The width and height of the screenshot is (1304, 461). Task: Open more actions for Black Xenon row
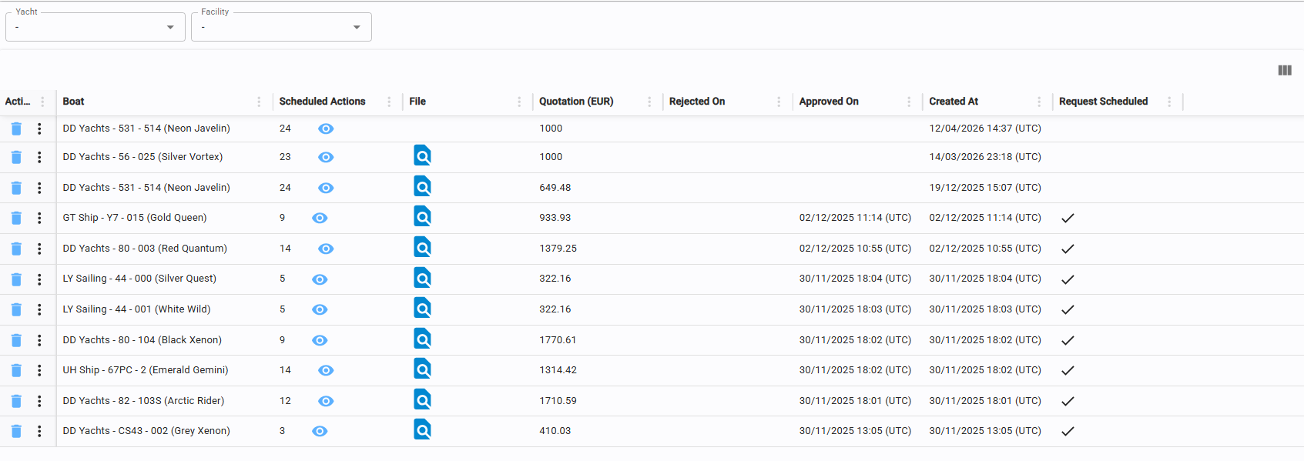[x=39, y=340]
